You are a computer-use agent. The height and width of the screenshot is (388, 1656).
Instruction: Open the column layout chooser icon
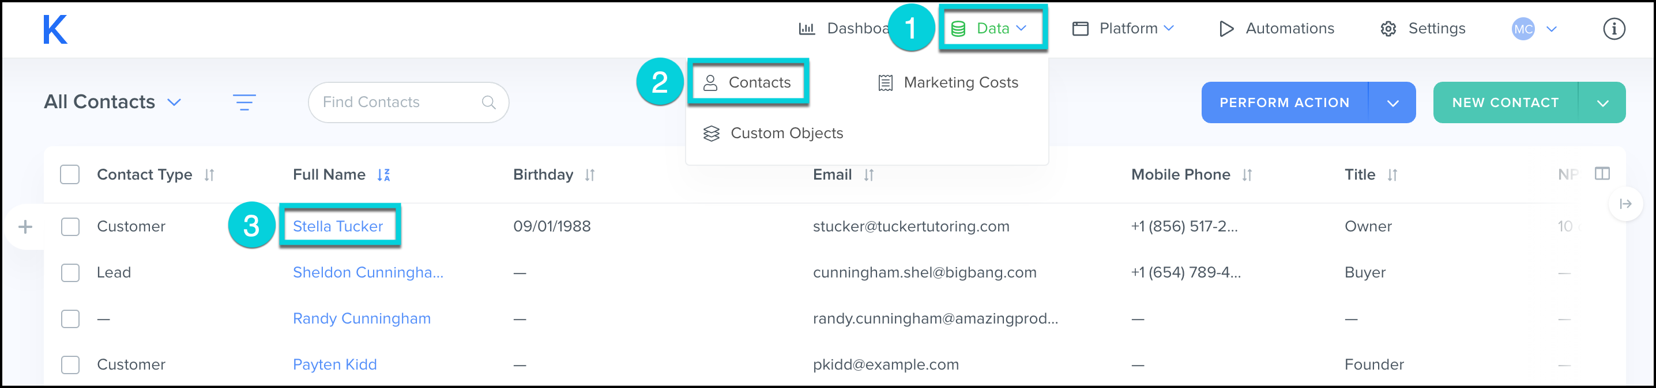point(1601,174)
